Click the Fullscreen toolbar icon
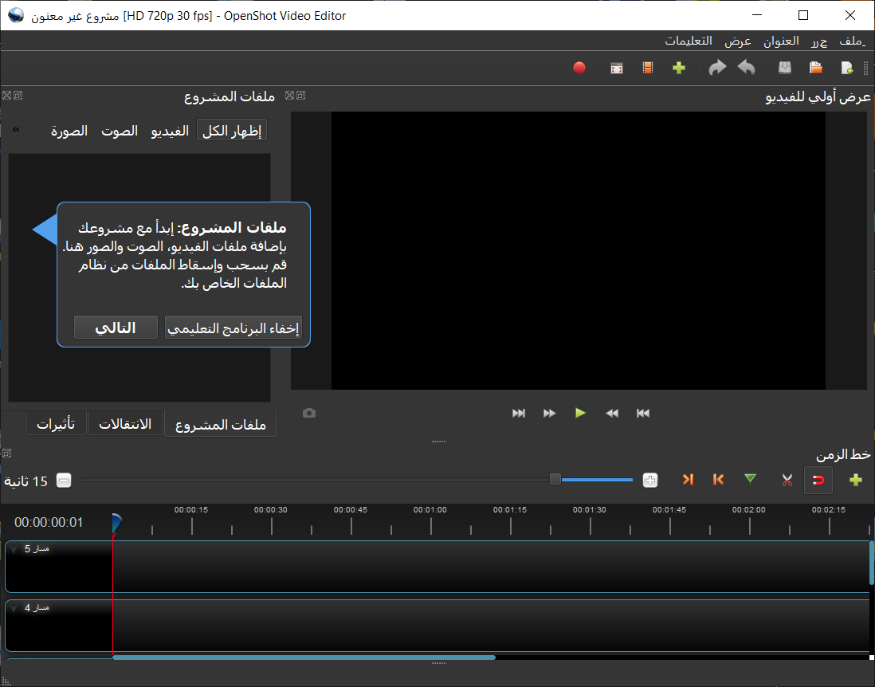This screenshot has height=687, width=875. [x=617, y=68]
